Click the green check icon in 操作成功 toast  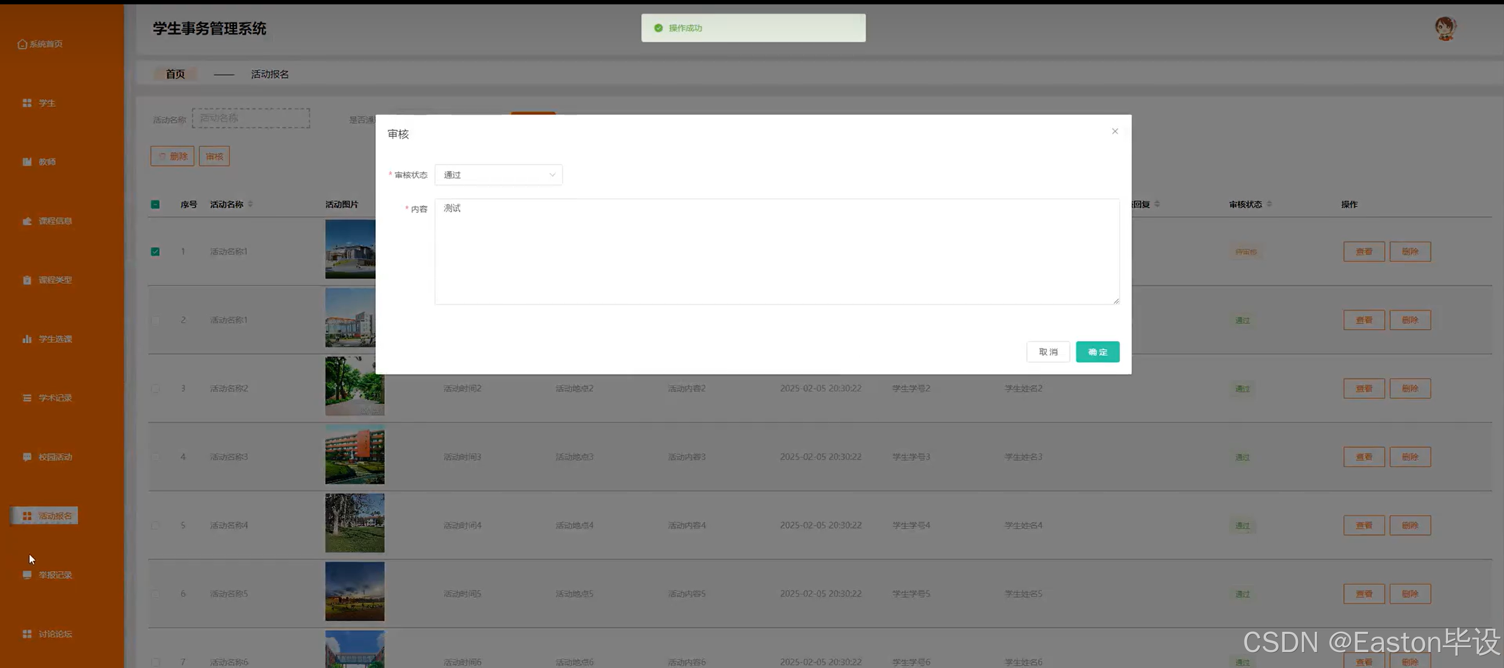click(x=658, y=28)
